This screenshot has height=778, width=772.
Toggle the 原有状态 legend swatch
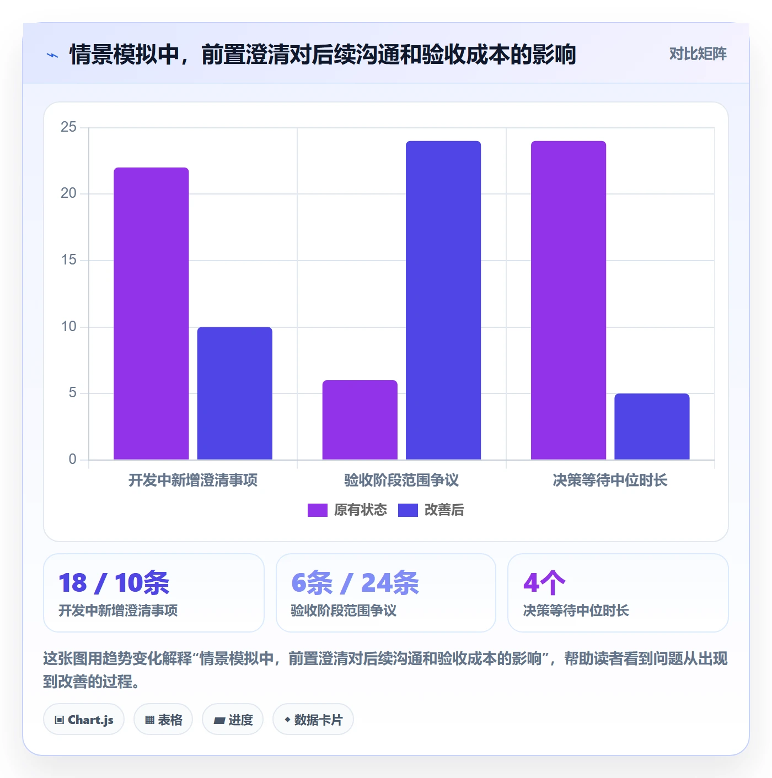point(317,510)
